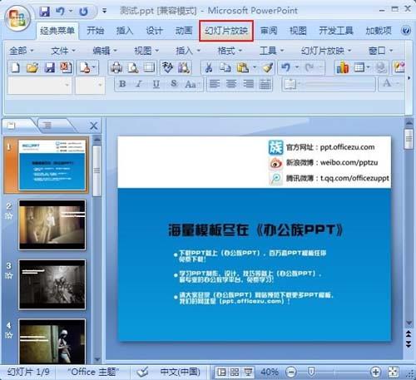Insert a chart with the bar chart icon
This screenshot has height=380, width=416.
pos(343,67)
